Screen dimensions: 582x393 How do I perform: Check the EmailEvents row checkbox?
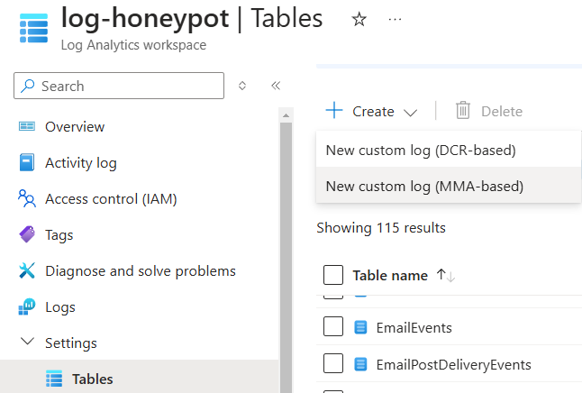point(333,326)
